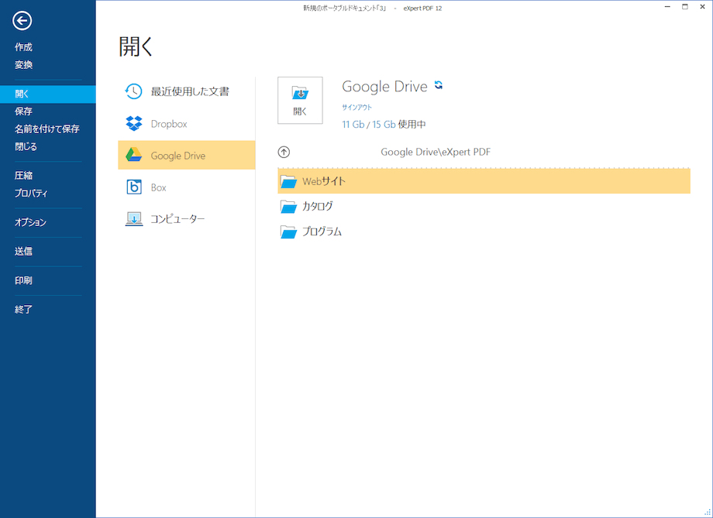Screen dimensions: 713x518
Task: Select Dropbox as file location
Action: coord(187,124)
